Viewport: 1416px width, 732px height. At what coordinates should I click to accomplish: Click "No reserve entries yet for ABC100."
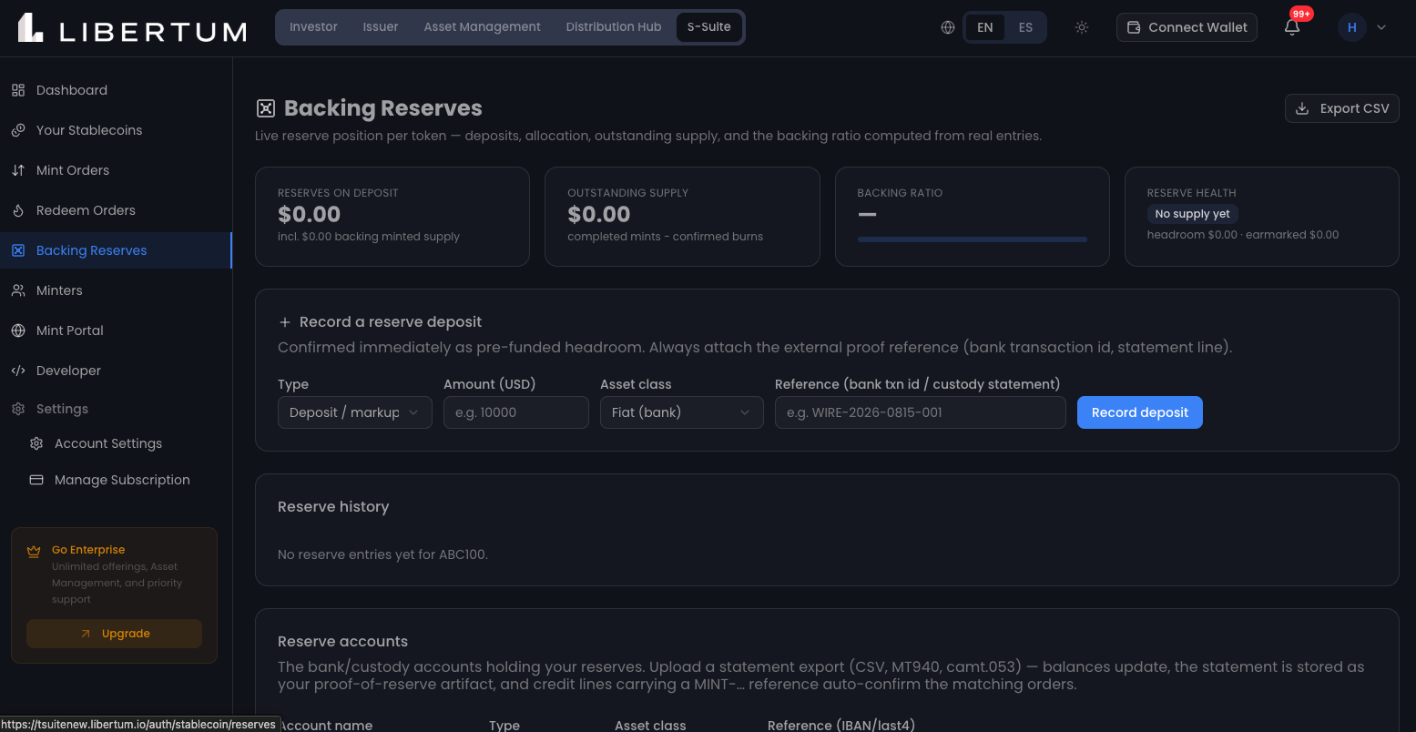(x=382, y=554)
